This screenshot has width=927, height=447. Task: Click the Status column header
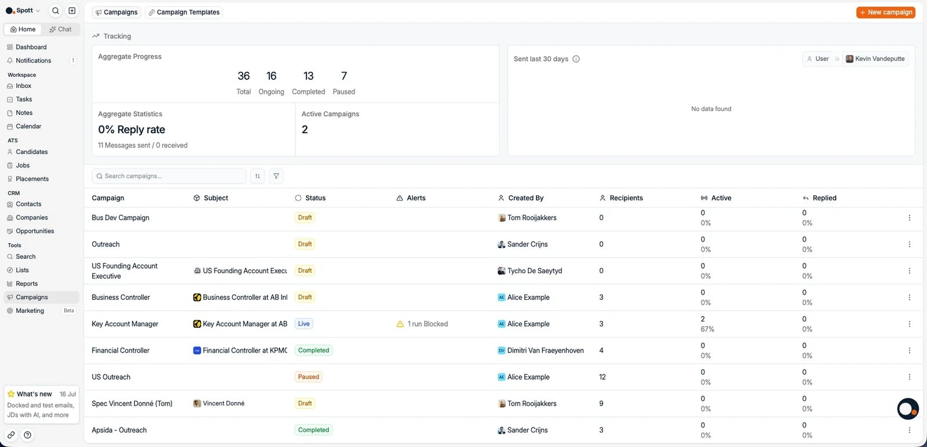[x=311, y=198]
